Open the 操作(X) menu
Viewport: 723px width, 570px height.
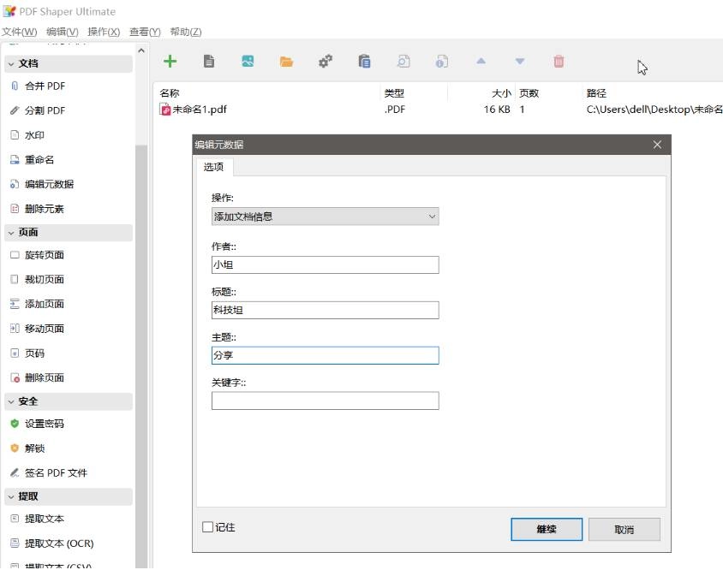click(104, 32)
